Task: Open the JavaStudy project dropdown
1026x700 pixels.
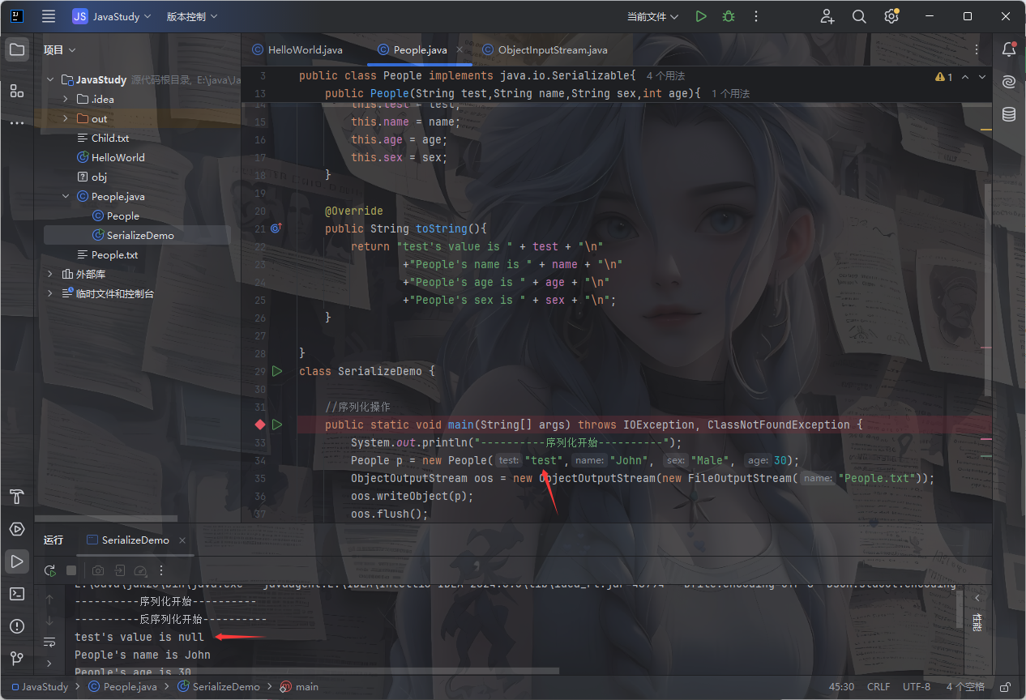Action: 112,16
